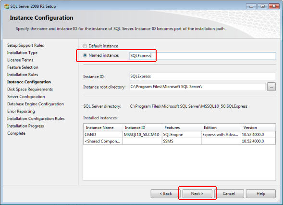Click the Installation Type step
This screenshot has width=283, height=205.
click(x=22, y=52)
